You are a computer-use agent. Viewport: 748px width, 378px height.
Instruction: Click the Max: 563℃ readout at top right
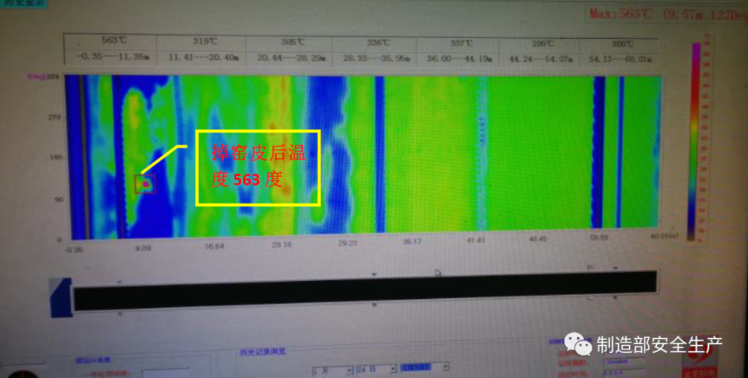coord(665,13)
